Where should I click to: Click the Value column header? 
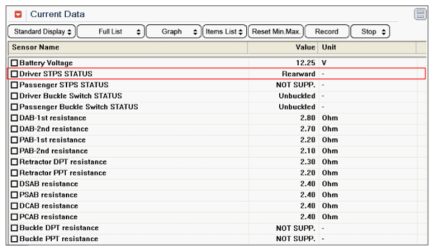pos(304,47)
